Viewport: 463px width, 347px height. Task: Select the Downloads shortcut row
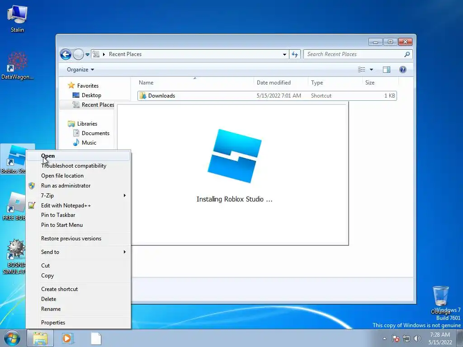pyautogui.click(x=267, y=96)
